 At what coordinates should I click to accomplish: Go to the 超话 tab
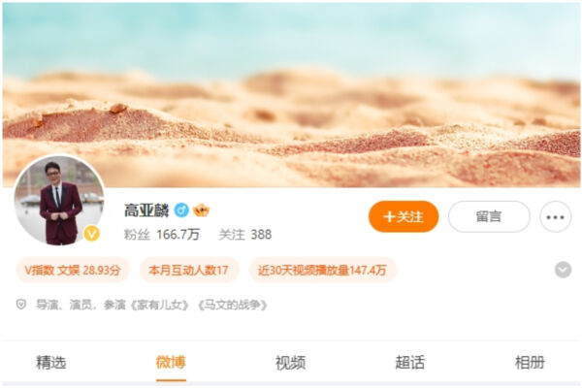coord(409,363)
